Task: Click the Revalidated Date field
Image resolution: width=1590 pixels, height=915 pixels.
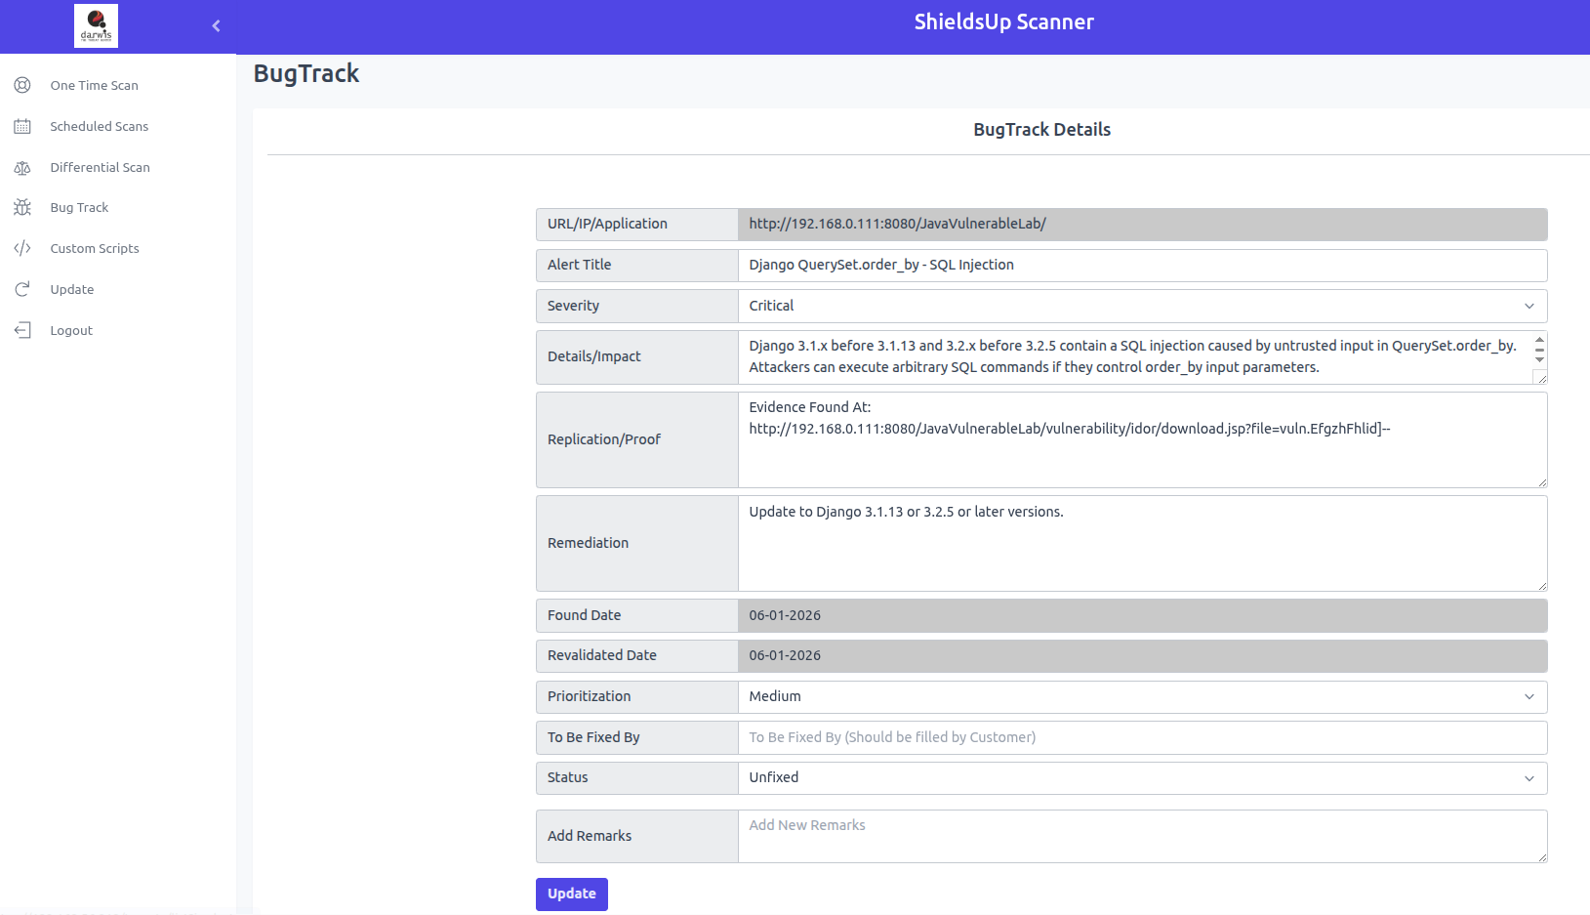Action: [x=1142, y=655]
